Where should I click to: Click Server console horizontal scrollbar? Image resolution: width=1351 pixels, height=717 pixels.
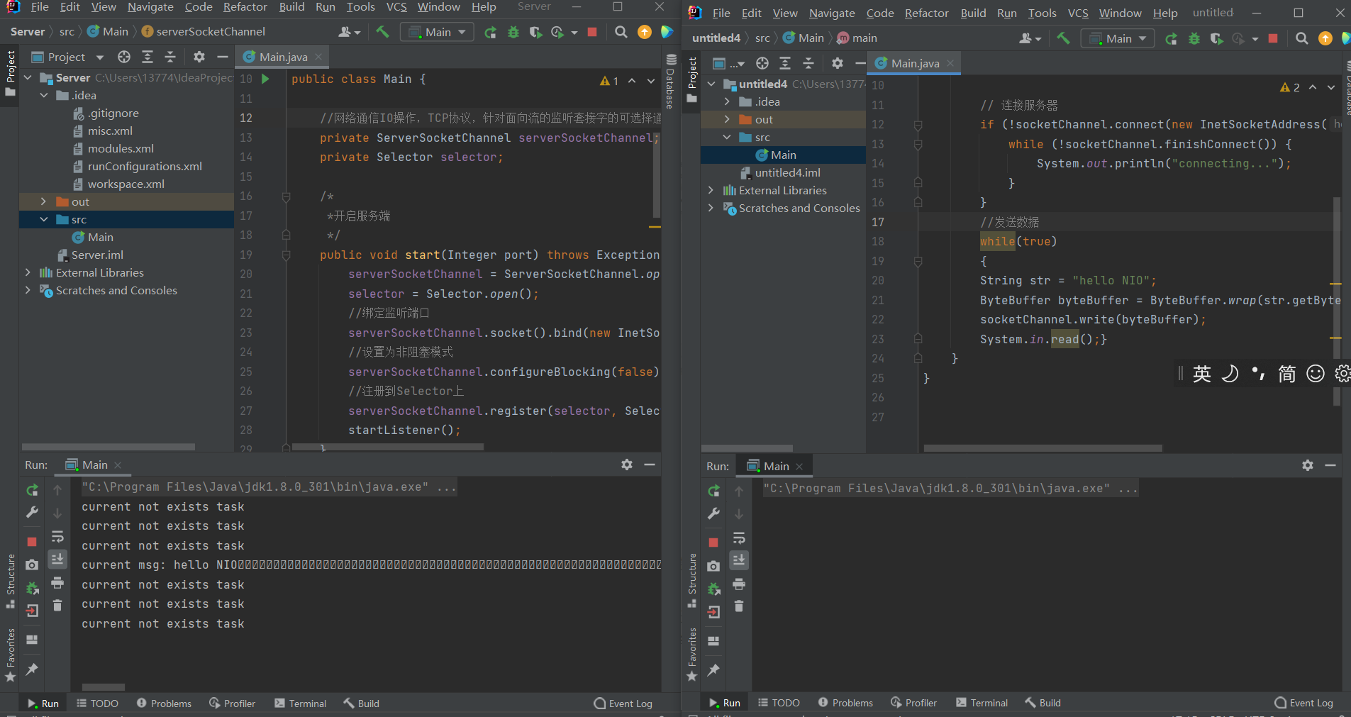point(104,687)
